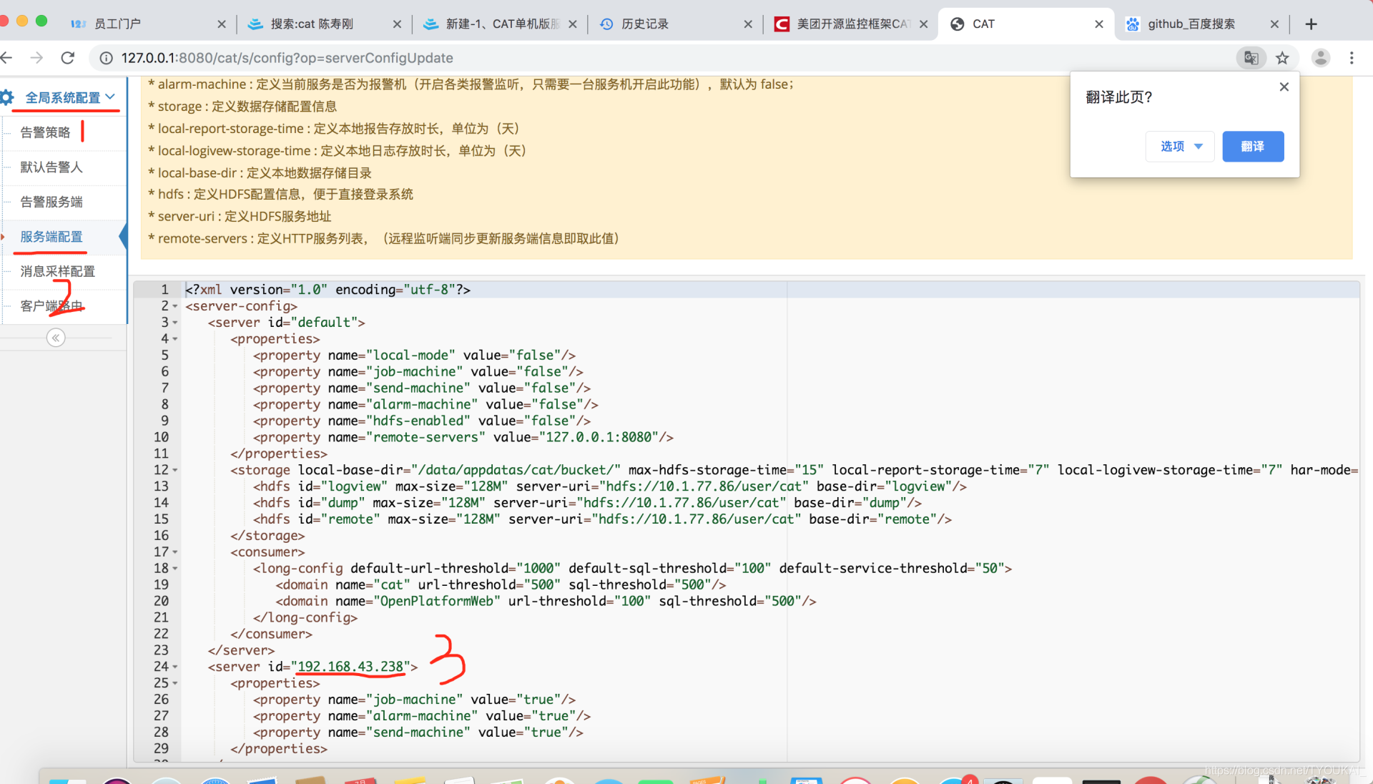
Task: Open the Chrome profile avatar icon
Action: pos(1320,58)
